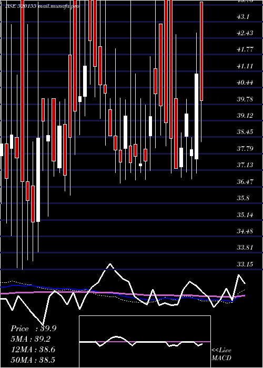Click the 35.8 price axis label

click(243, 198)
